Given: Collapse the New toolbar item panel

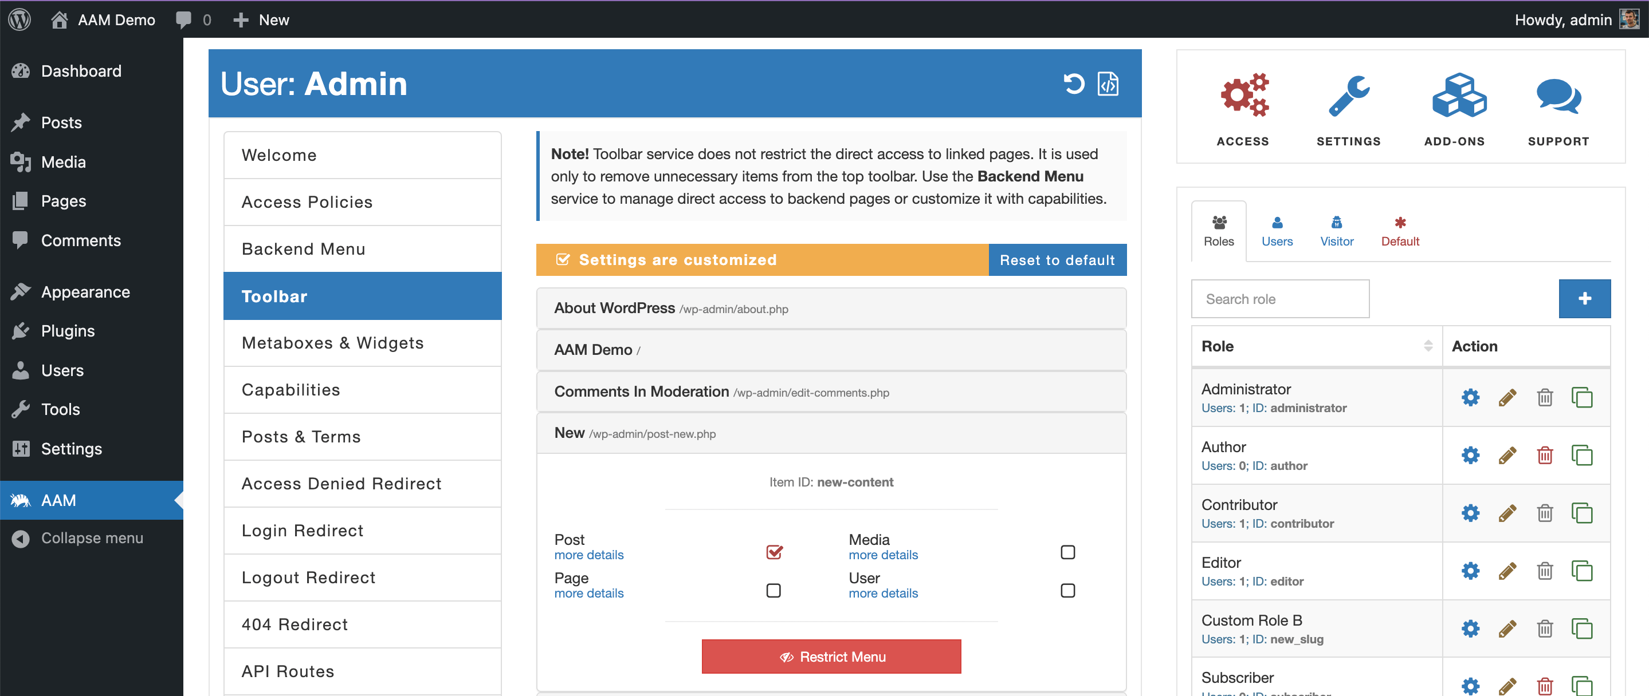Looking at the screenshot, I should click(x=831, y=433).
